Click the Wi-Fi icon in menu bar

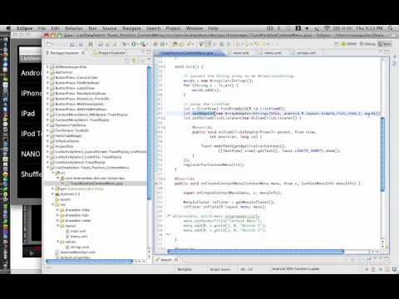click(328, 28)
